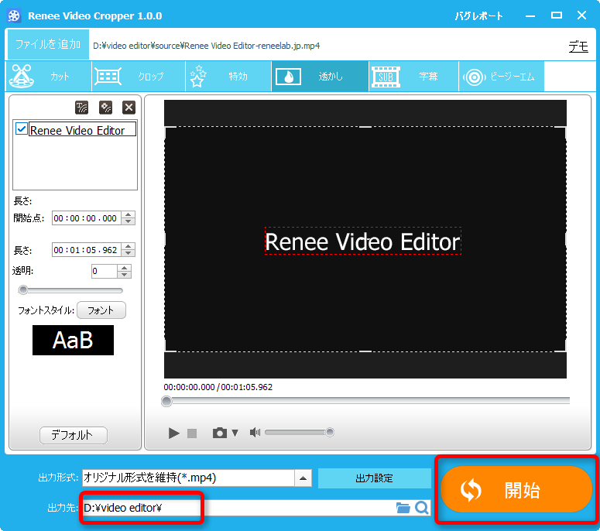
Task: Decrease the 長さ duration value
Action: point(129,253)
